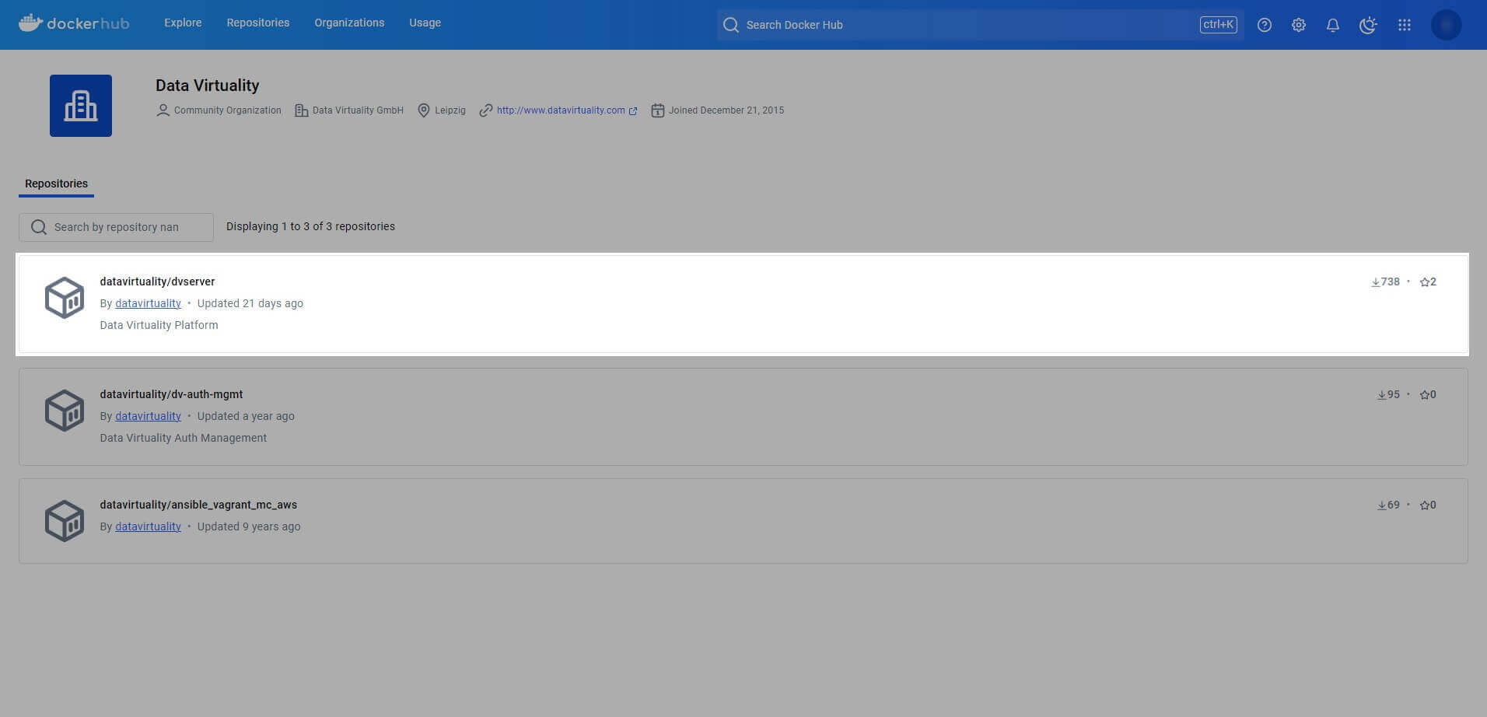Image resolution: width=1487 pixels, height=717 pixels.
Task: Click the star icon on dv-auth-mgmt row
Action: [1425, 395]
